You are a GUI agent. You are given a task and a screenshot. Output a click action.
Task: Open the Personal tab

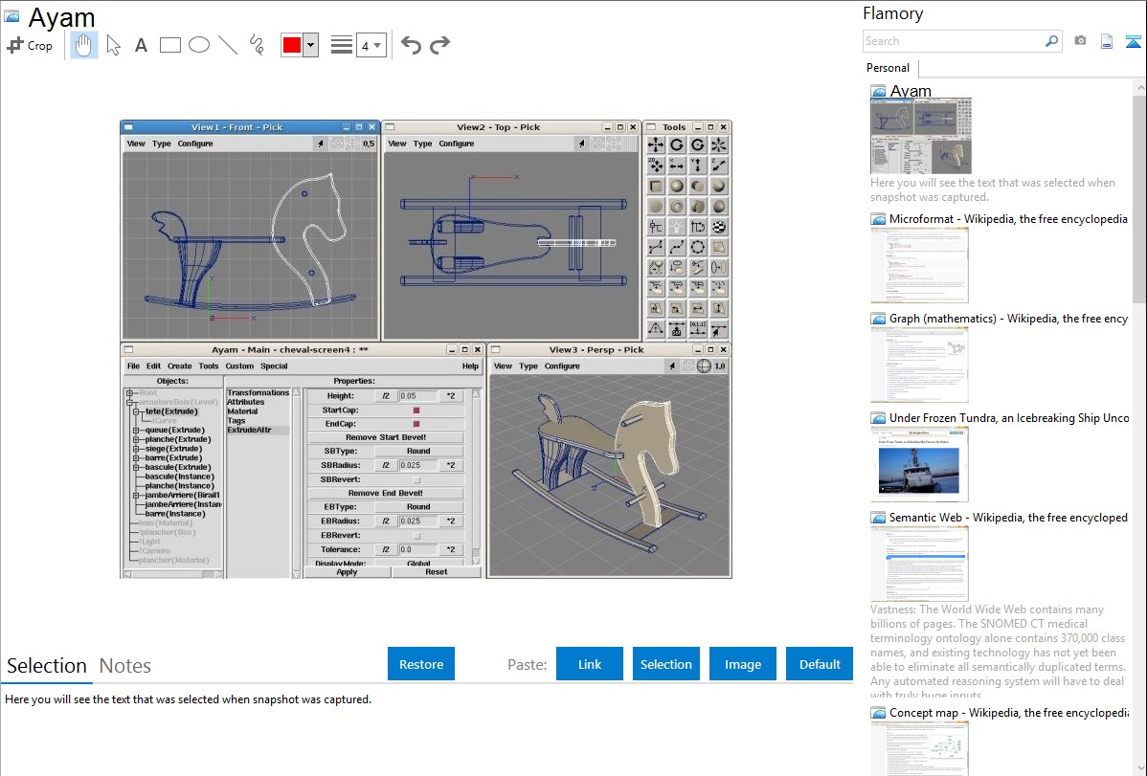click(x=888, y=68)
